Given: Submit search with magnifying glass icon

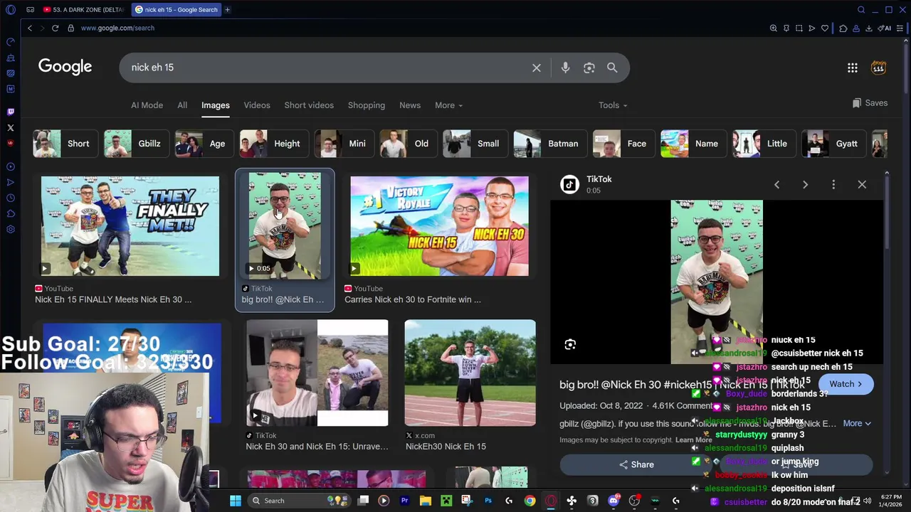Looking at the screenshot, I should click(612, 68).
